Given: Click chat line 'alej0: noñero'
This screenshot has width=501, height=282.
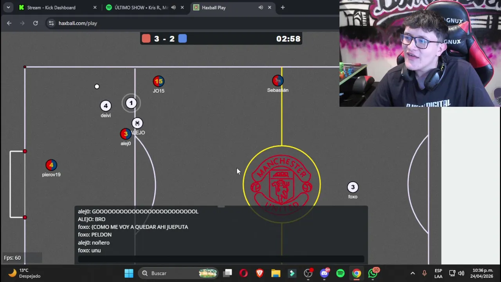Looking at the screenshot, I should (94, 242).
